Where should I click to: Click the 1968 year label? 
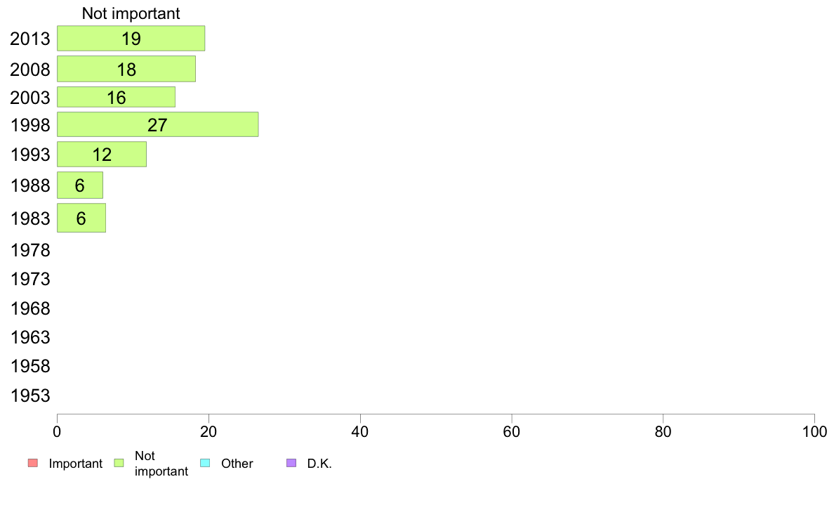[x=29, y=308]
